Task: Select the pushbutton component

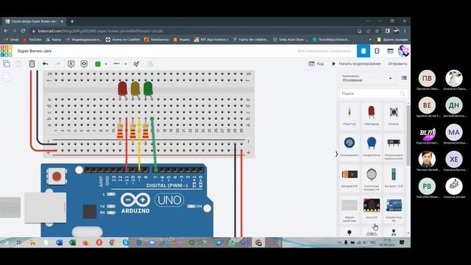Action: 394,116
